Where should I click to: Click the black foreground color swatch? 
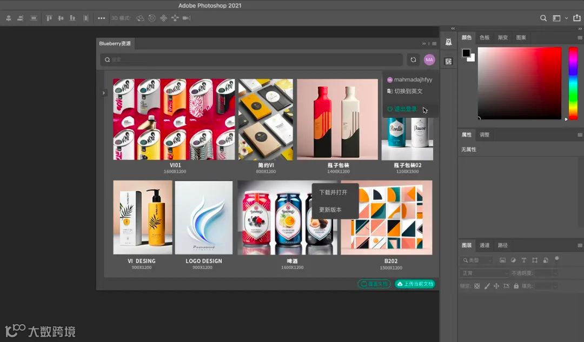(466, 53)
